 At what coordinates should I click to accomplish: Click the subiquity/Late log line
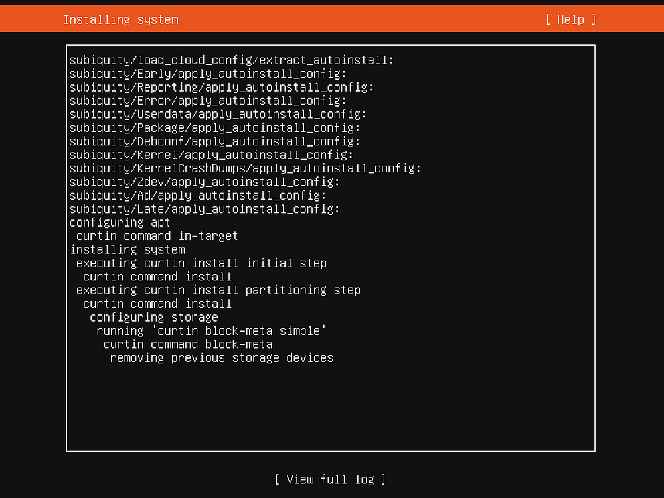click(x=205, y=209)
